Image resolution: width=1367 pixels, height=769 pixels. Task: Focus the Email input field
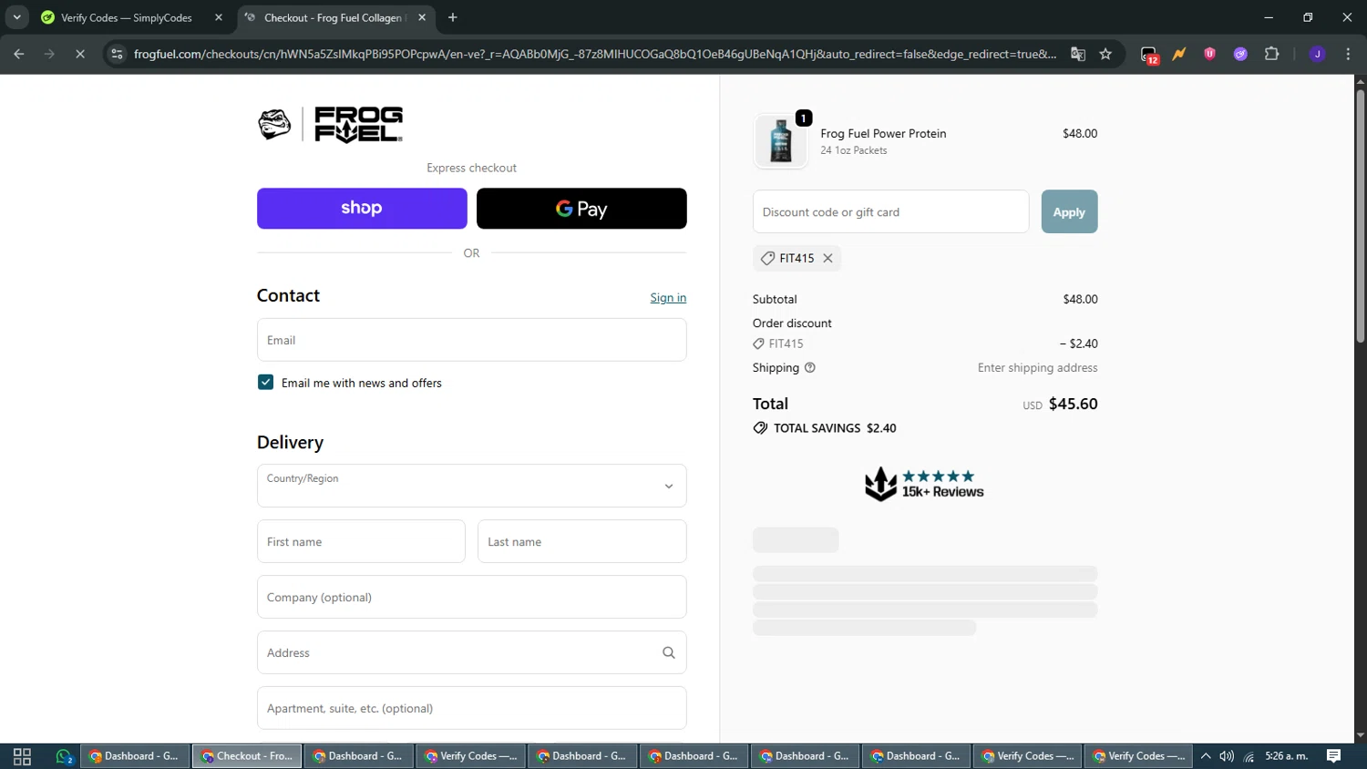tap(472, 340)
